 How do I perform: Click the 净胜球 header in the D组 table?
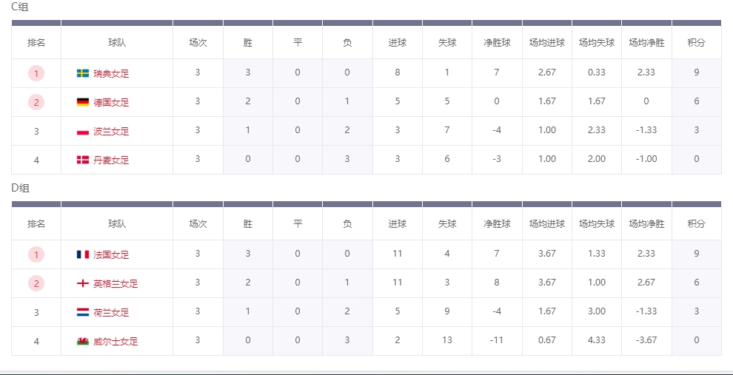point(497,224)
